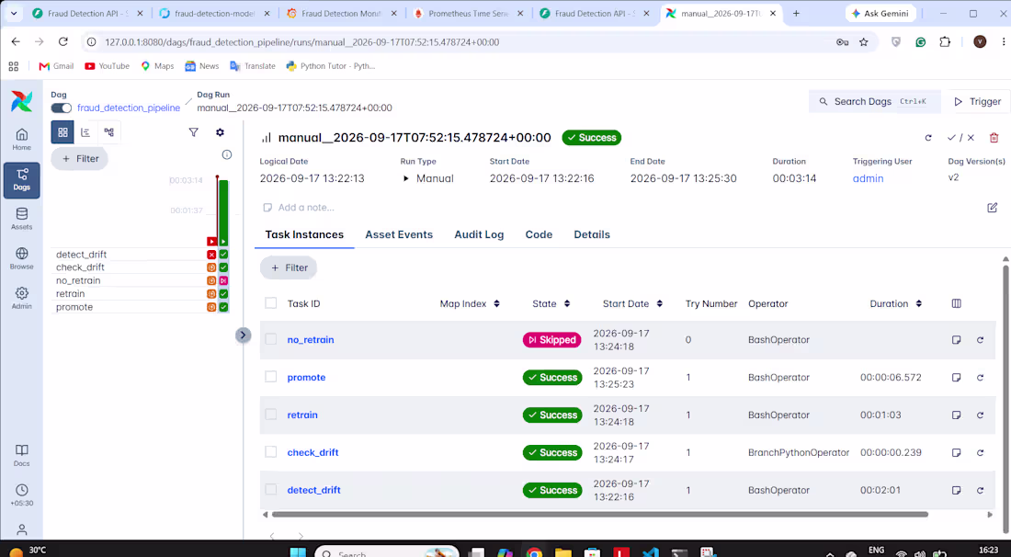The height and width of the screenshot is (557, 1011).
Task: Check the select-all checkbox in the table header
Action: tap(271, 303)
